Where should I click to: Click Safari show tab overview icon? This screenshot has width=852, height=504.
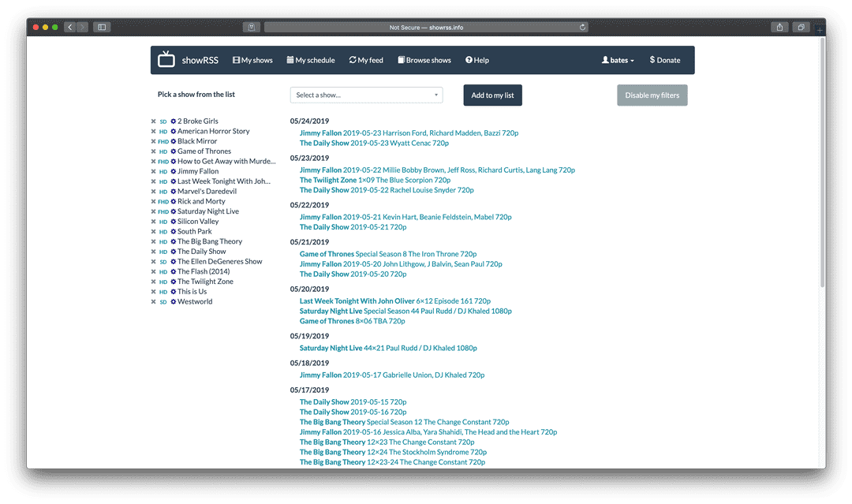point(801,27)
